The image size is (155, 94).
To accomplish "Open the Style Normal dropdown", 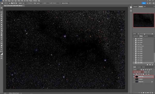I will 40,3.
